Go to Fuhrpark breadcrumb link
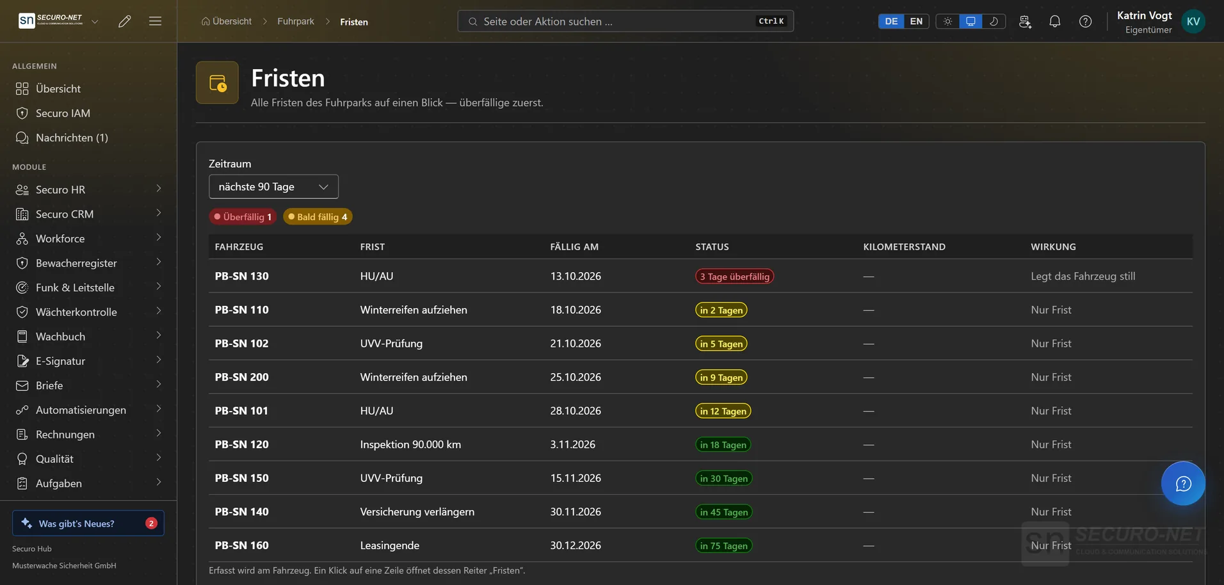The image size is (1224, 585). [296, 21]
